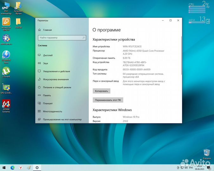Screen dimensions: 214x171
Task: Select adwcleaner desktop icon
Action: tap(6, 40)
